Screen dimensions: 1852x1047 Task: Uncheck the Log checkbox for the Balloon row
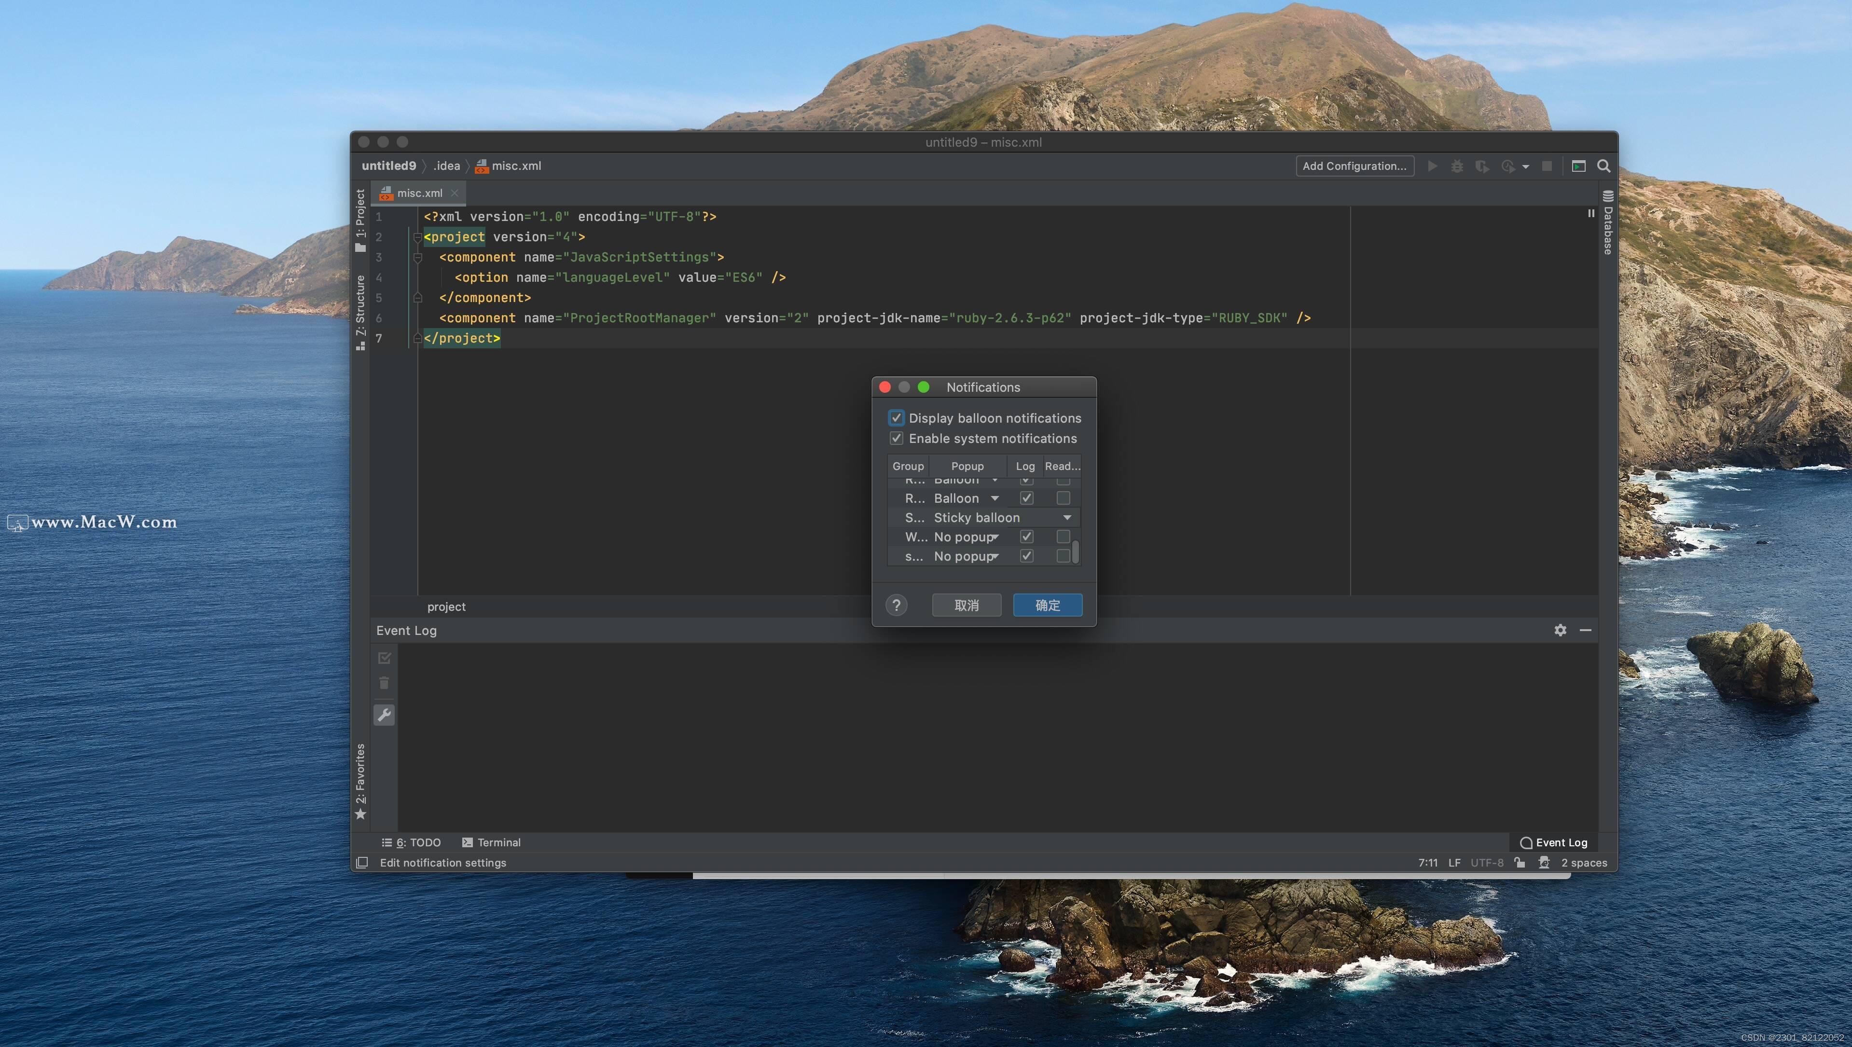pos(1027,497)
